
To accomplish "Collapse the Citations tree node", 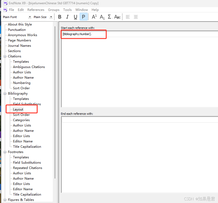I will coord(5,56).
